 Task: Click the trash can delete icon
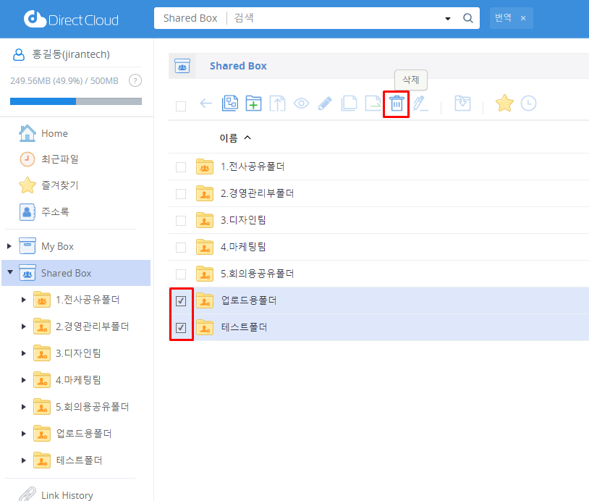[x=397, y=104]
